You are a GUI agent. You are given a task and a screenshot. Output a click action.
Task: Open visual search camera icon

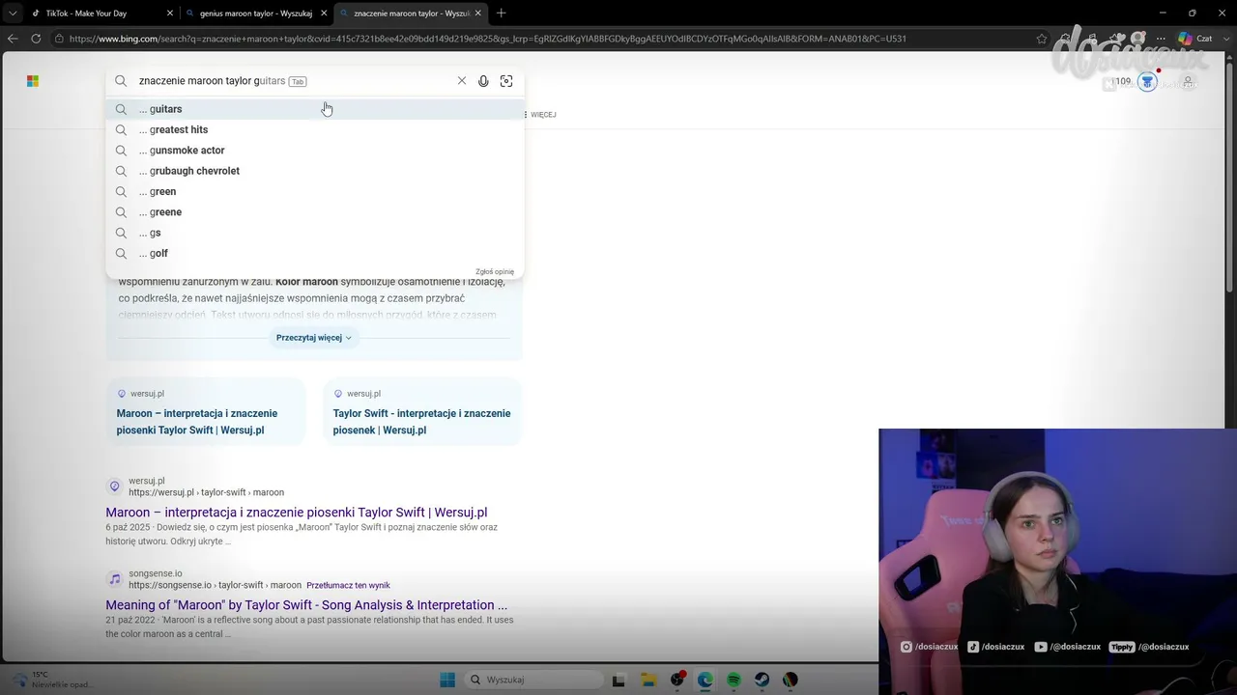[x=506, y=81]
